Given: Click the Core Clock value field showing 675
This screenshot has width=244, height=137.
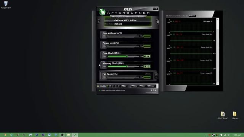Looking at the screenshot, I should [147, 56].
